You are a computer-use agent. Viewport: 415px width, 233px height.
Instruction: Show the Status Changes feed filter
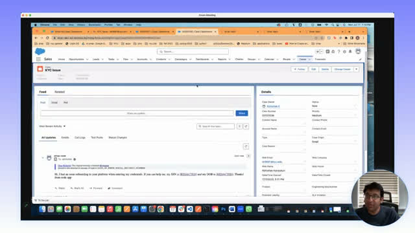[117, 138]
